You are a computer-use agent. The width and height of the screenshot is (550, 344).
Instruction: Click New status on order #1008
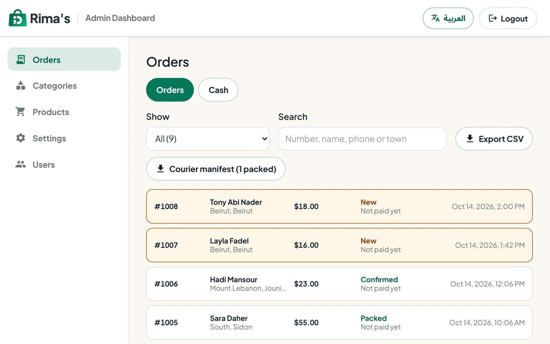368,202
